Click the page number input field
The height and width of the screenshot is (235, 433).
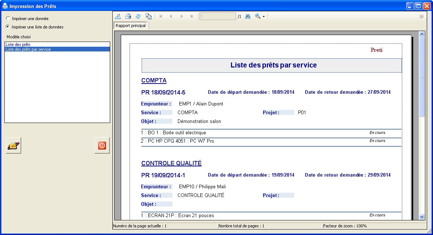point(218,16)
